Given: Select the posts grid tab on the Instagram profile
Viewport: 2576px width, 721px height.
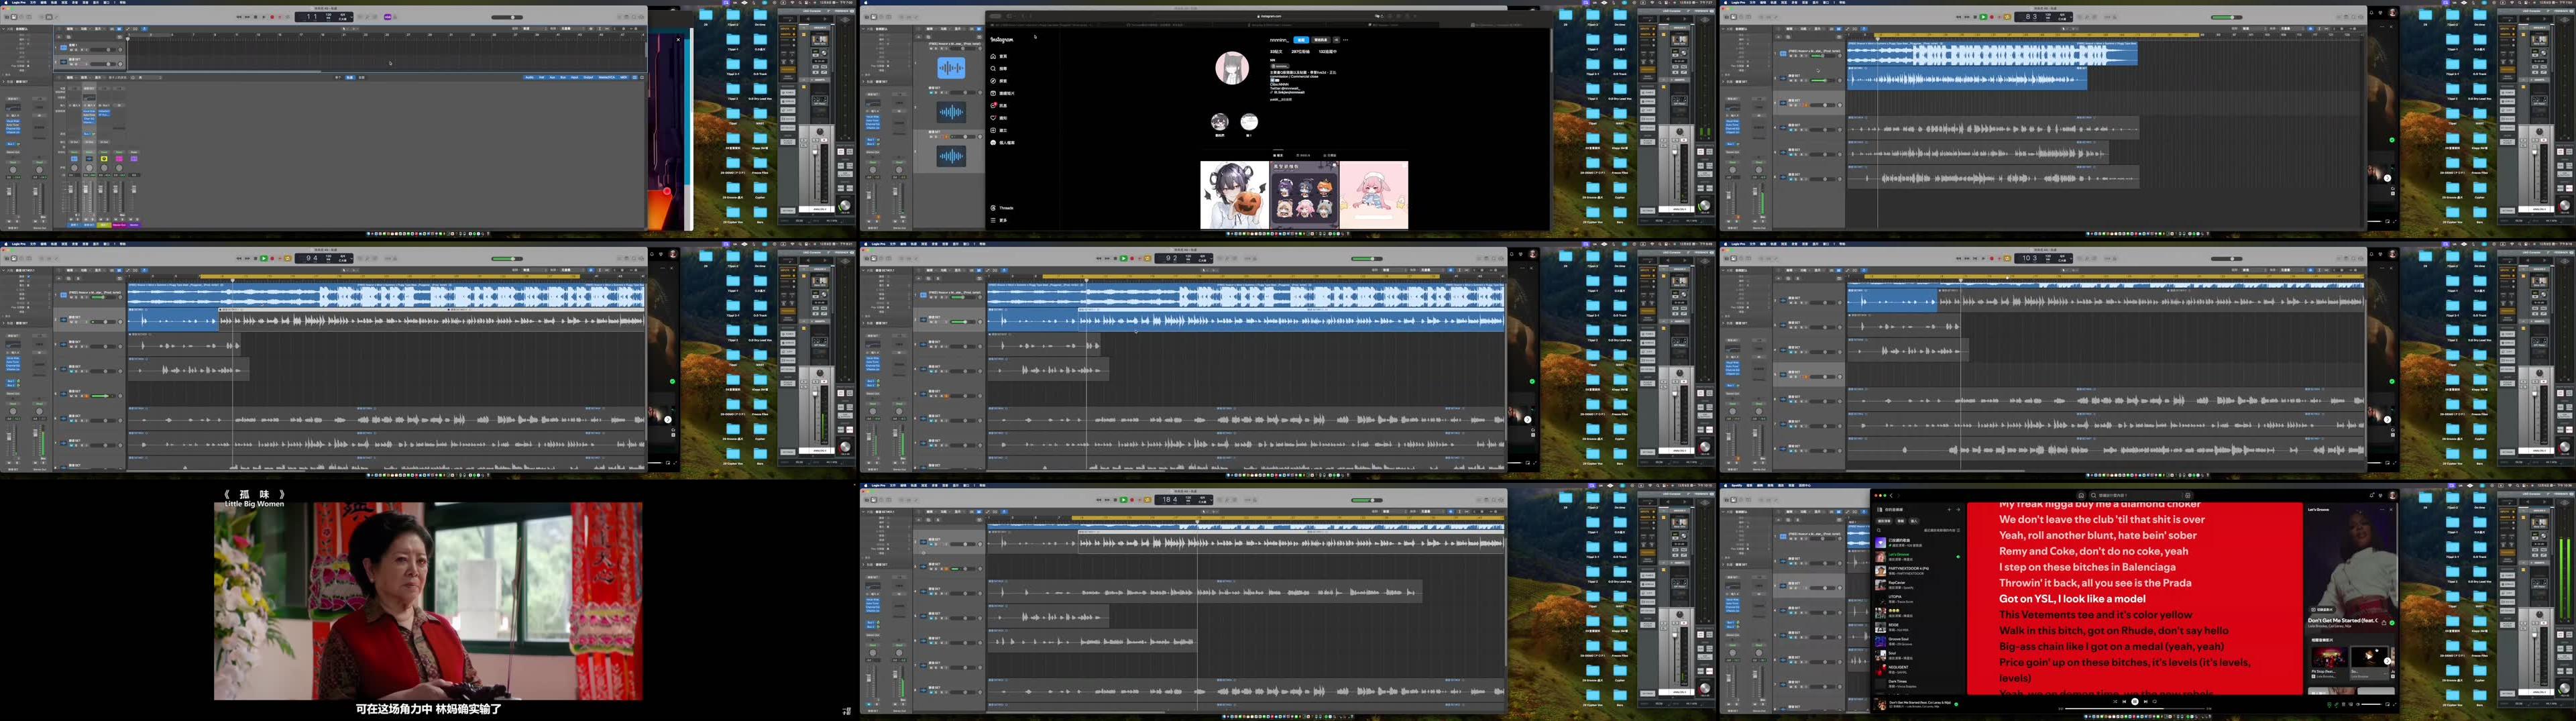Looking at the screenshot, I should tap(1279, 156).
